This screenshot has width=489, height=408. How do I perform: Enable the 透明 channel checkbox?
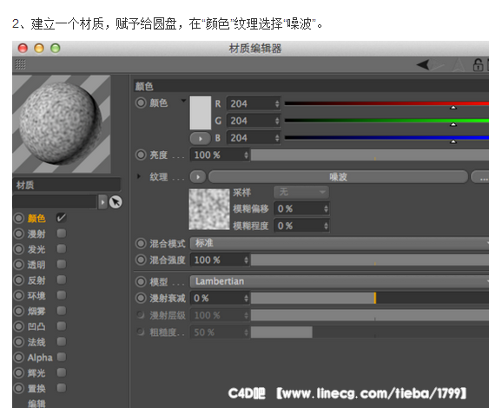tap(61, 264)
